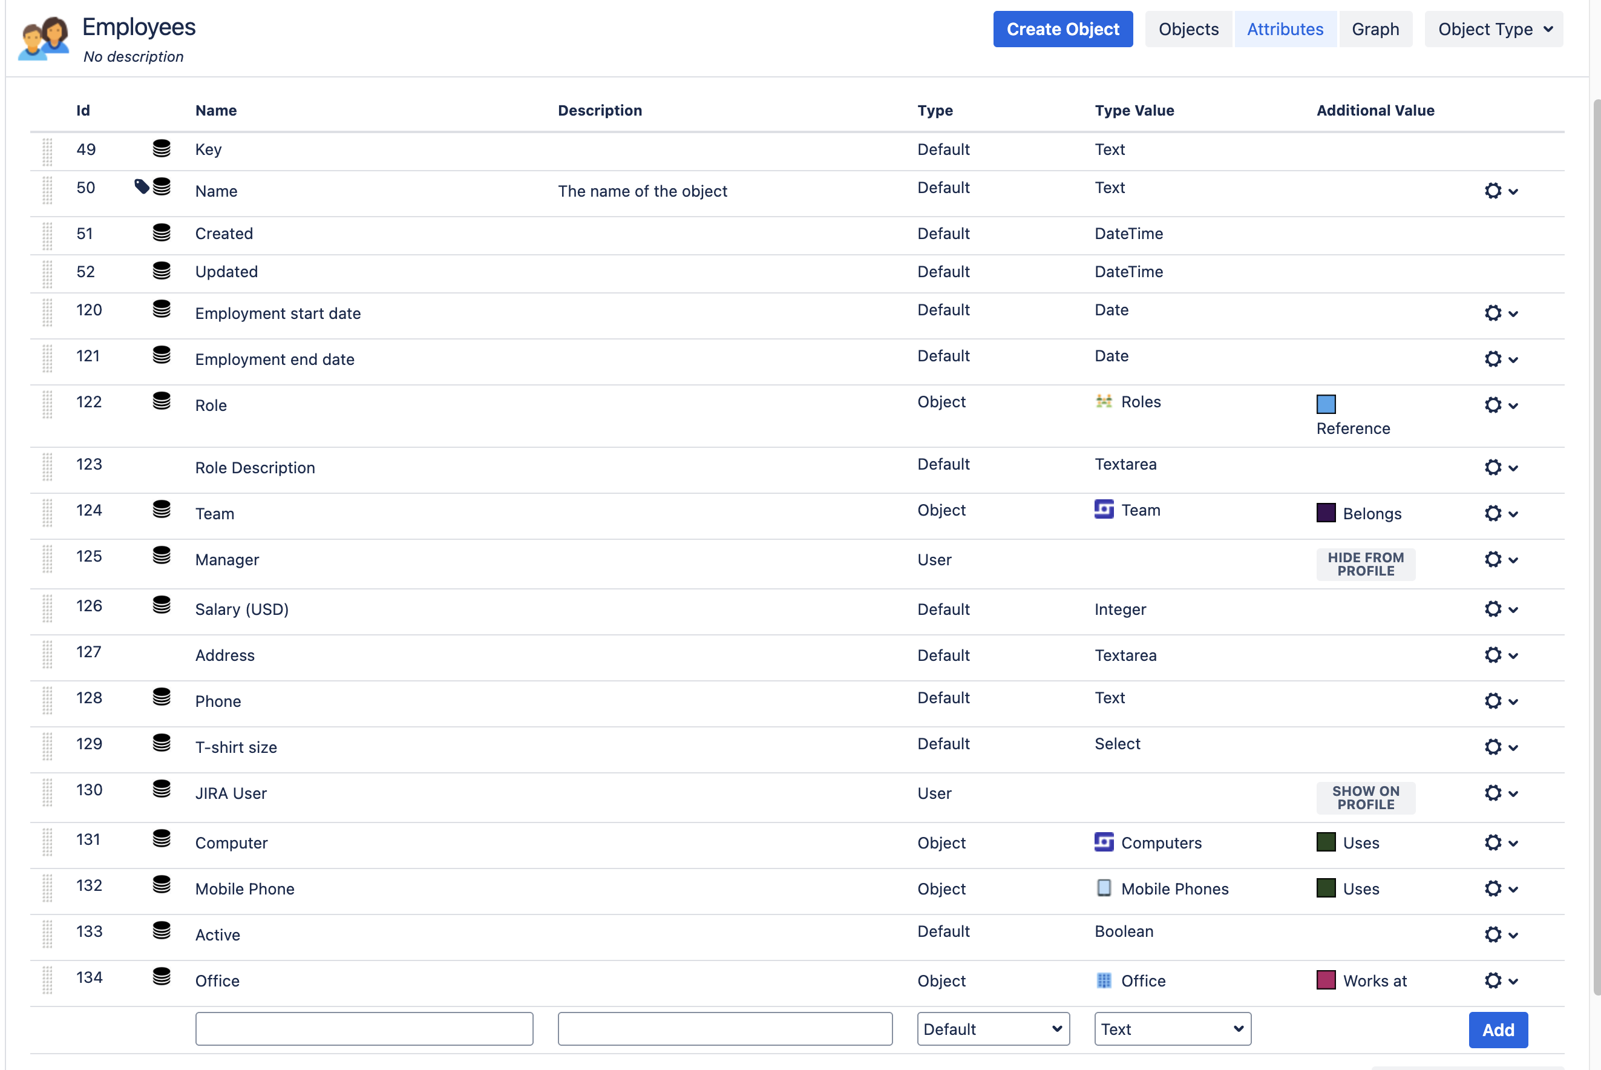Open the Object Type dropdown menu
1601x1070 pixels.
tap(1493, 29)
